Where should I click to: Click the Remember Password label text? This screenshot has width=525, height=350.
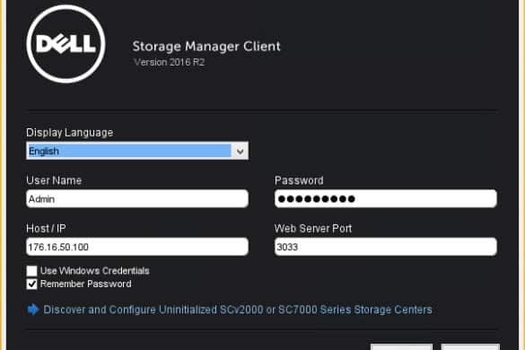(x=86, y=284)
